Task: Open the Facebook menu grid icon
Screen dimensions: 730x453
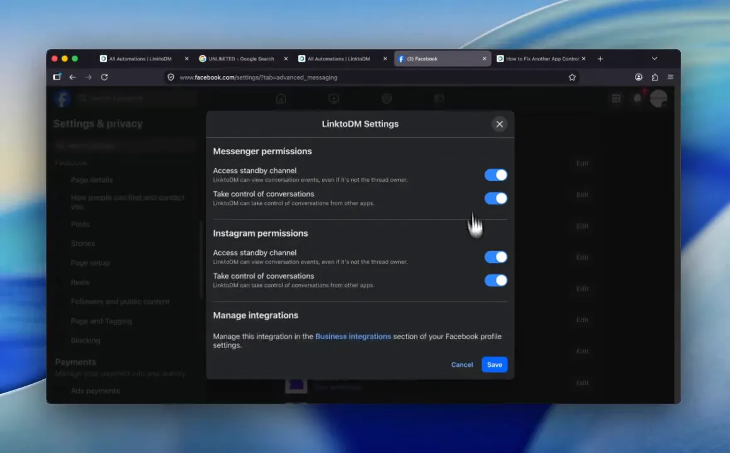Action: tap(616, 98)
